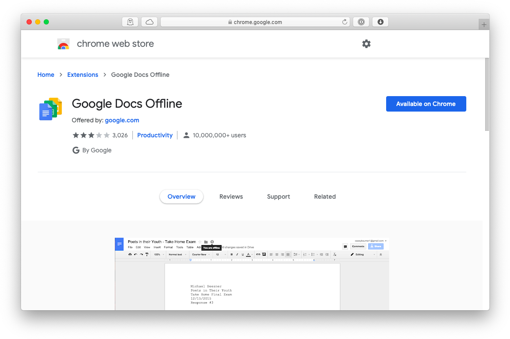Click the 3,026 ratings count

click(120, 135)
